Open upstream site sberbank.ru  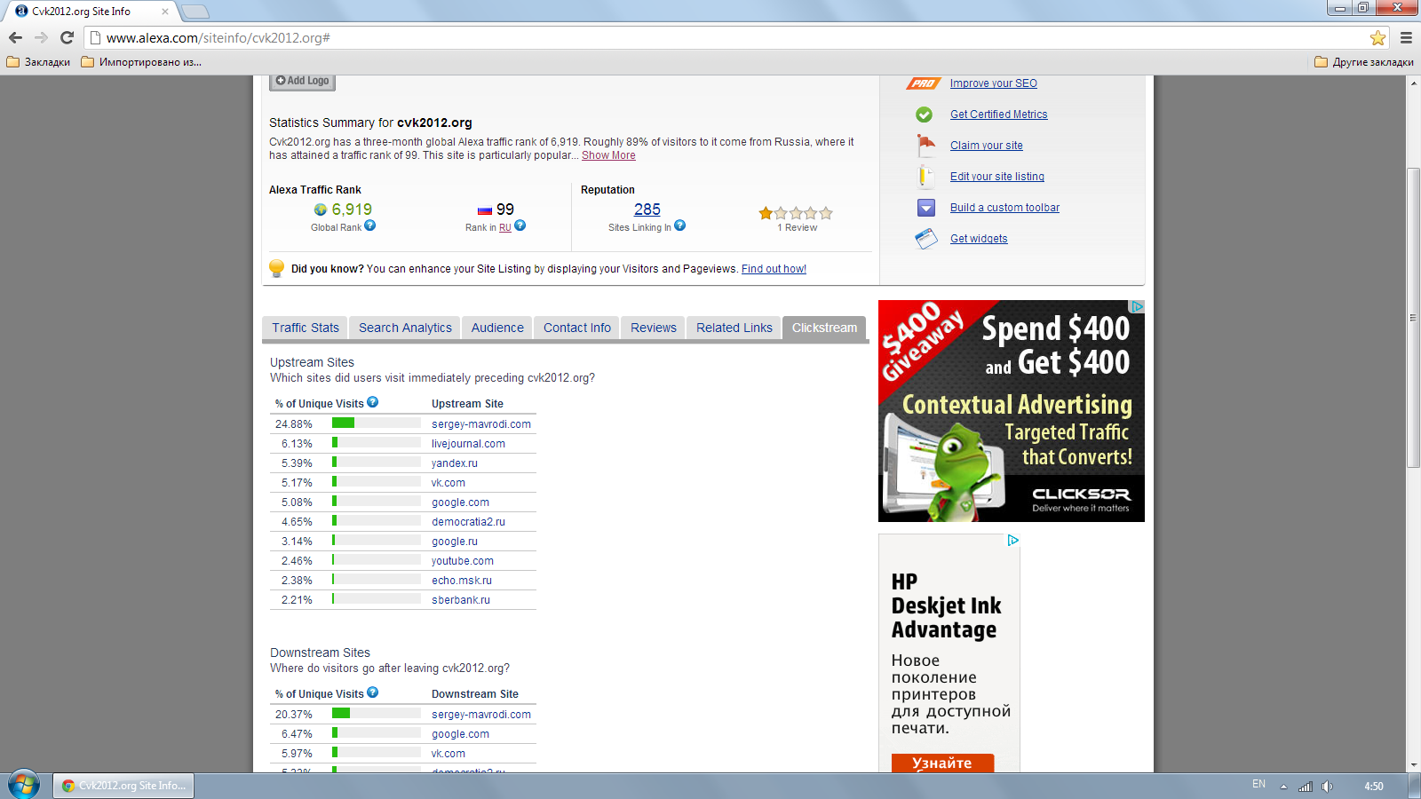click(x=461, y=600)
